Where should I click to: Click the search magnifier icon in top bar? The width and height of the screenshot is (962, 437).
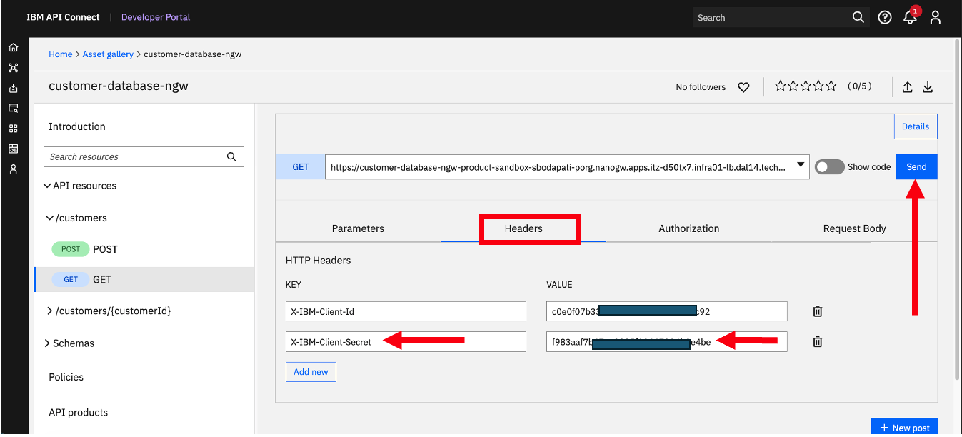pos(858,17)
